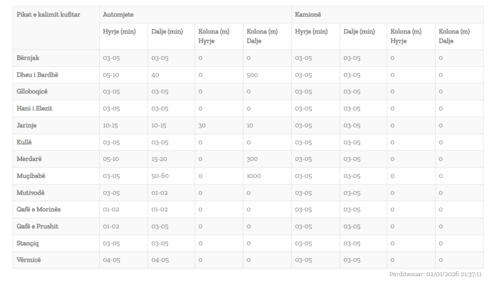Select the Qafë e Morinës row label
Image resolution: width=500 pixels, height=286 pixels.
(39, 210)
